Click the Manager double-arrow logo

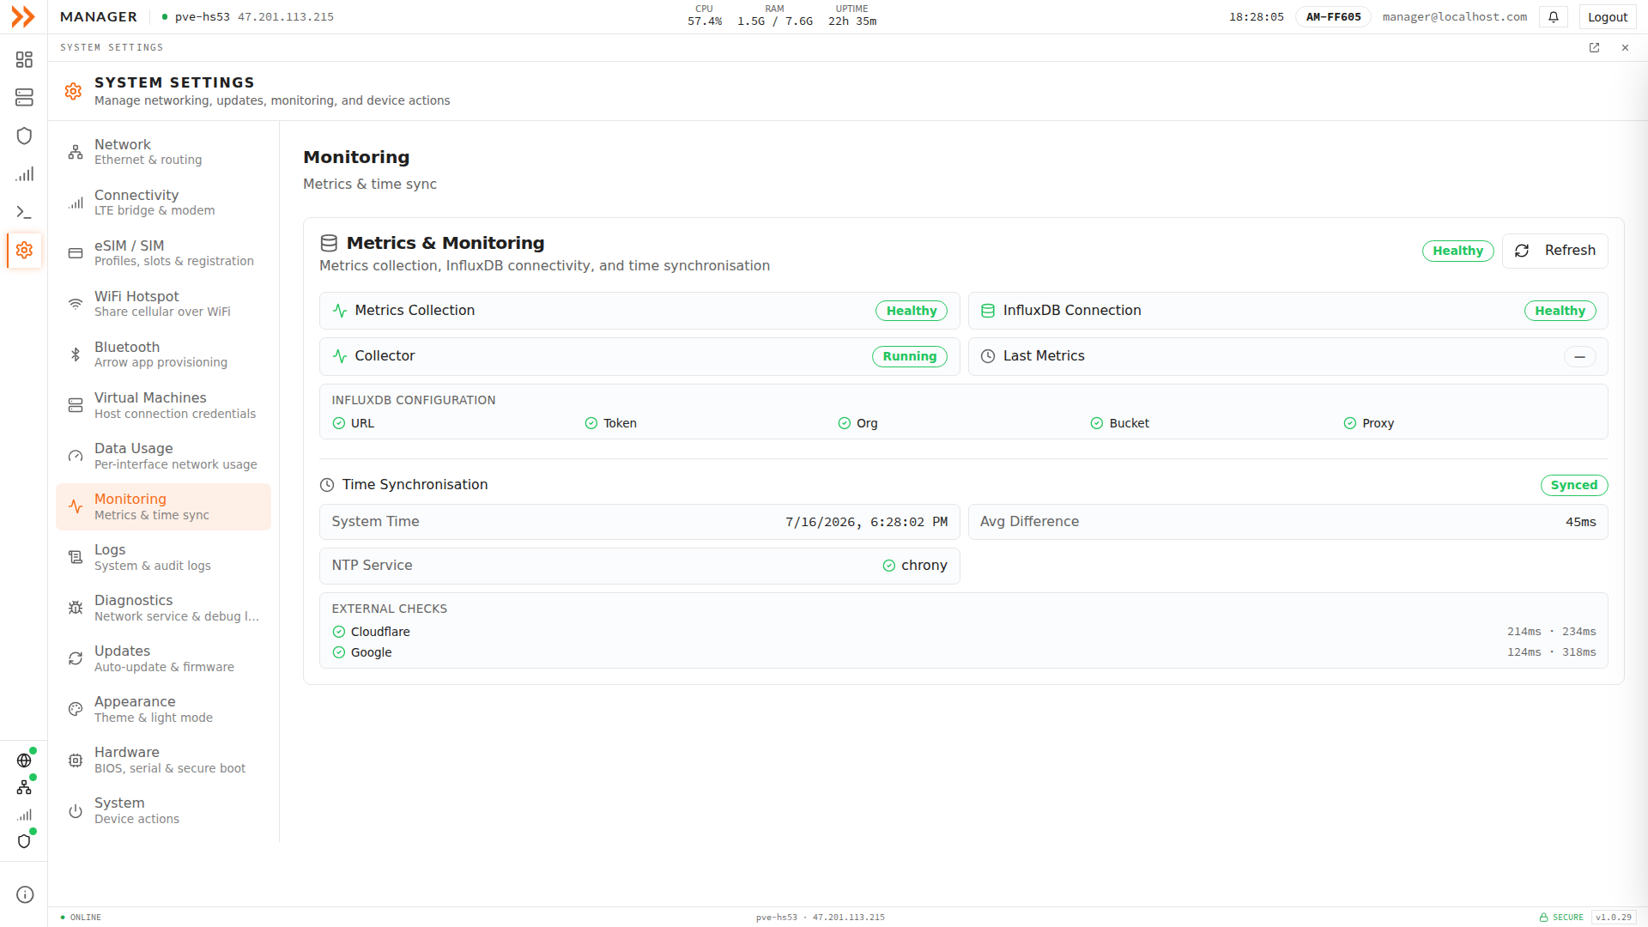tap(23, 16)
